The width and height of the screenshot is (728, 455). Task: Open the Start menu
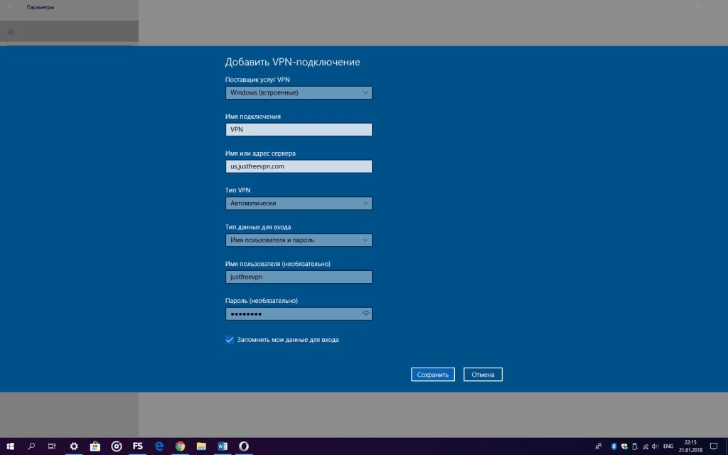coord(10,446)
